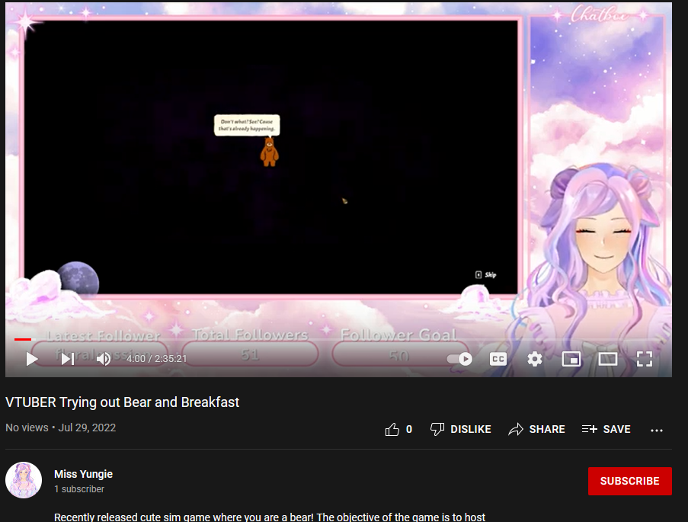Mute the video volume
Viewport: 688px width, 522px height.
click(x=104, y=359)
